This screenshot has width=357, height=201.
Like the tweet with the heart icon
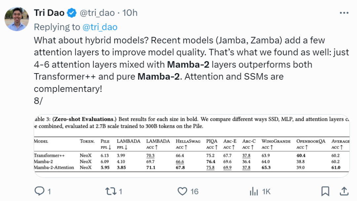[182, 191]
